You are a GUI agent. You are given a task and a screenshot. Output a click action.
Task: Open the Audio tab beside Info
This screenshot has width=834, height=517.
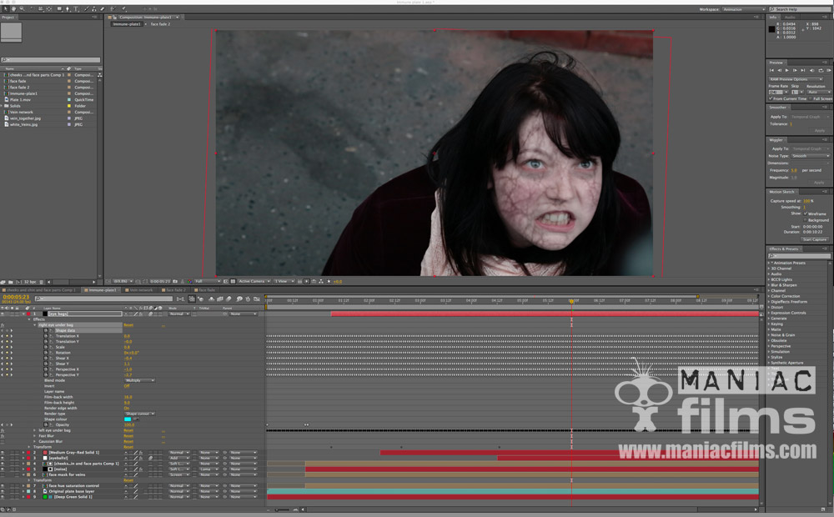pyautogui.click(x=791, y=17)
